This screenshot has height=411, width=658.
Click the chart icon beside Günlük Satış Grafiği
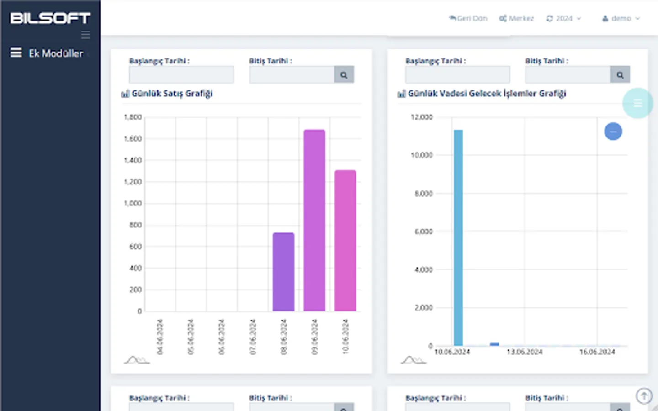125,94
